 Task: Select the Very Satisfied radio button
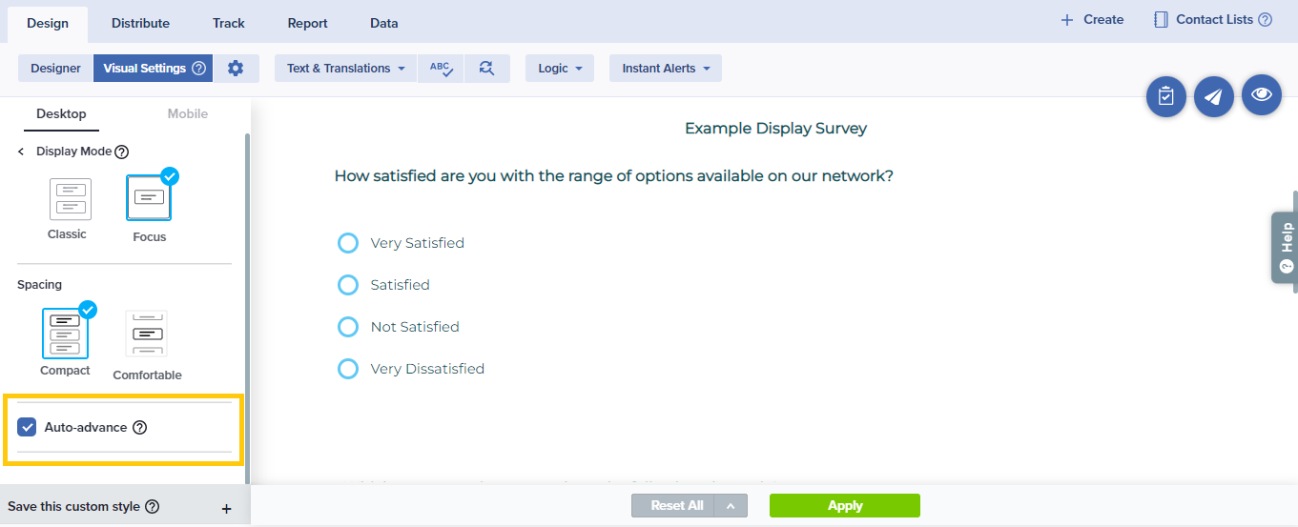[348, 243]
